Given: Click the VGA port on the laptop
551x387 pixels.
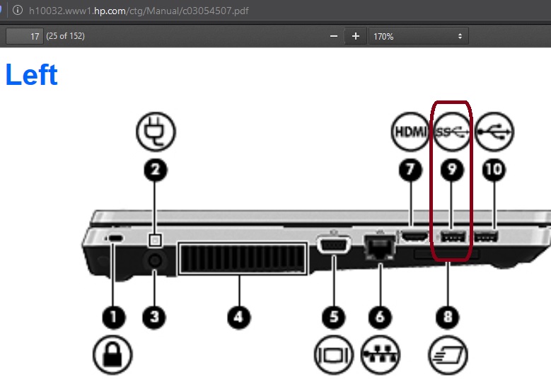Looking at the screenshot, I should point(333,245).
